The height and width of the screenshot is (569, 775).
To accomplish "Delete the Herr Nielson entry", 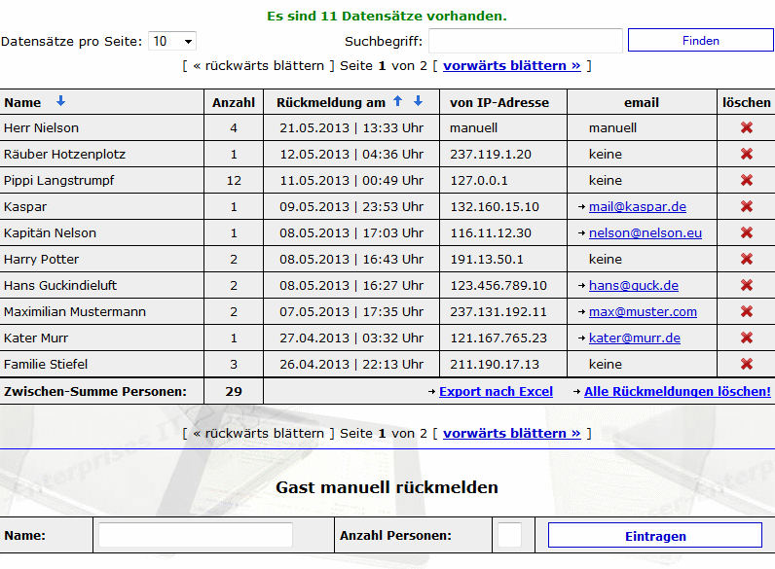I will pos(747,128).
